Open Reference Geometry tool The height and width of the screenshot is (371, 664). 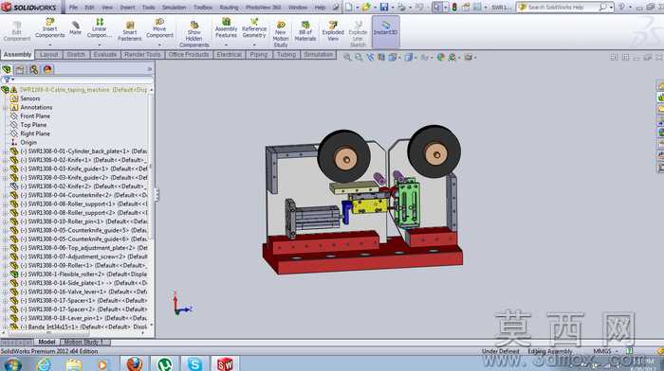(x=254, y=28)
